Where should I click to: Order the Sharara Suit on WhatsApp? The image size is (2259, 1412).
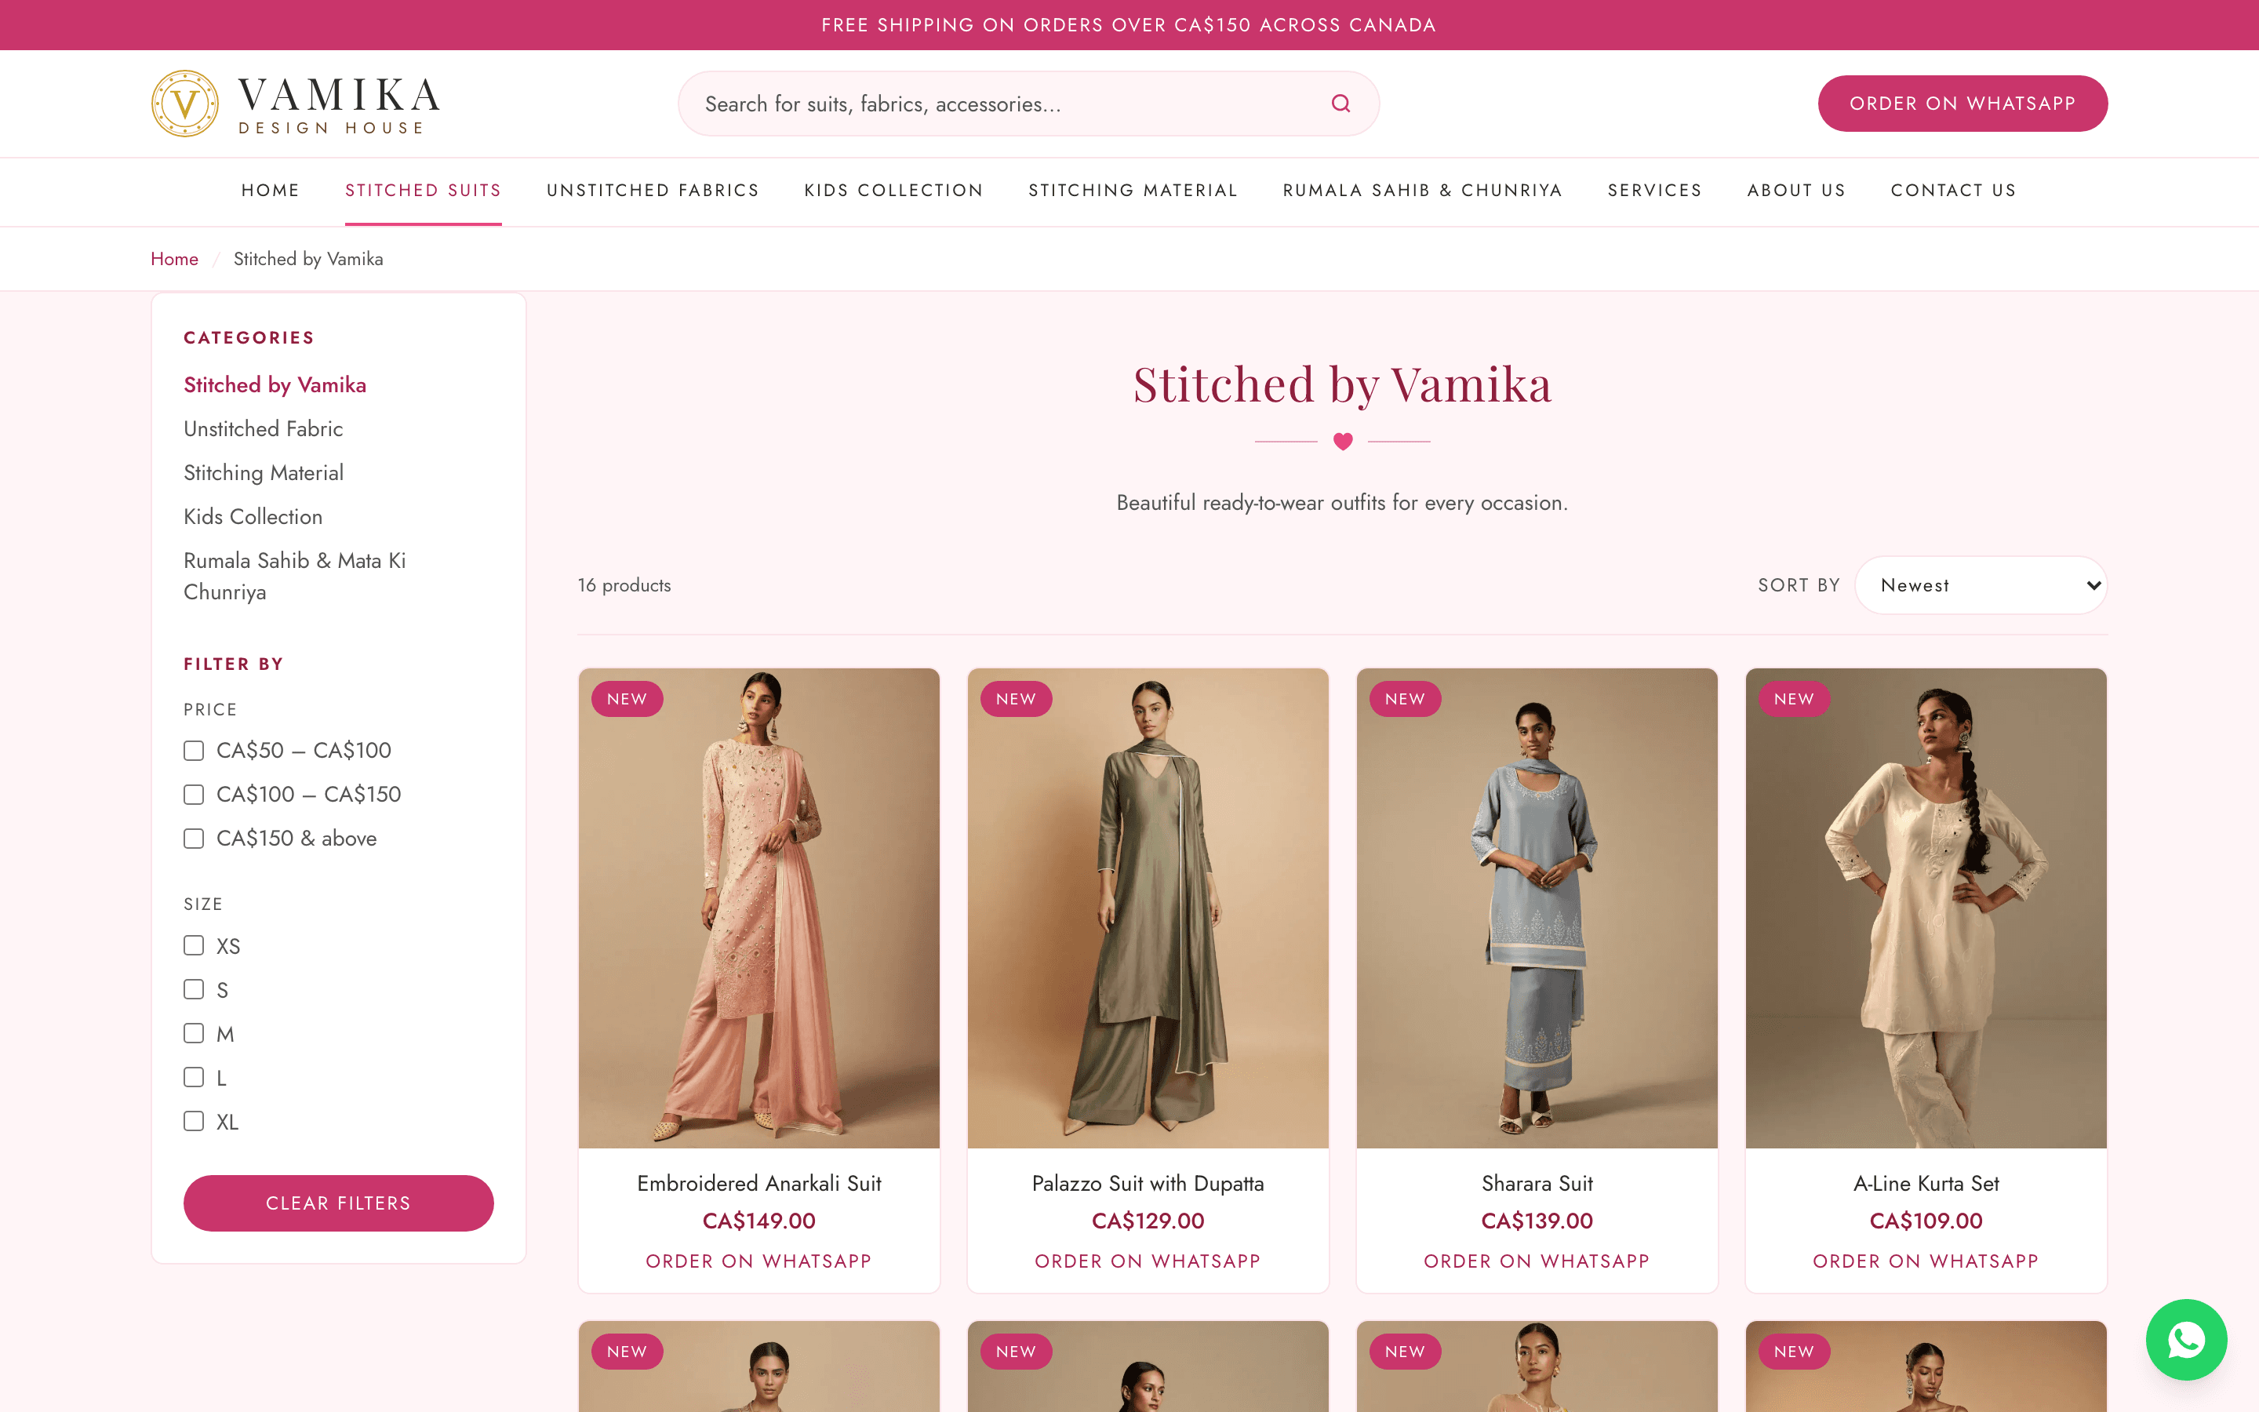click(1537, 1261)
